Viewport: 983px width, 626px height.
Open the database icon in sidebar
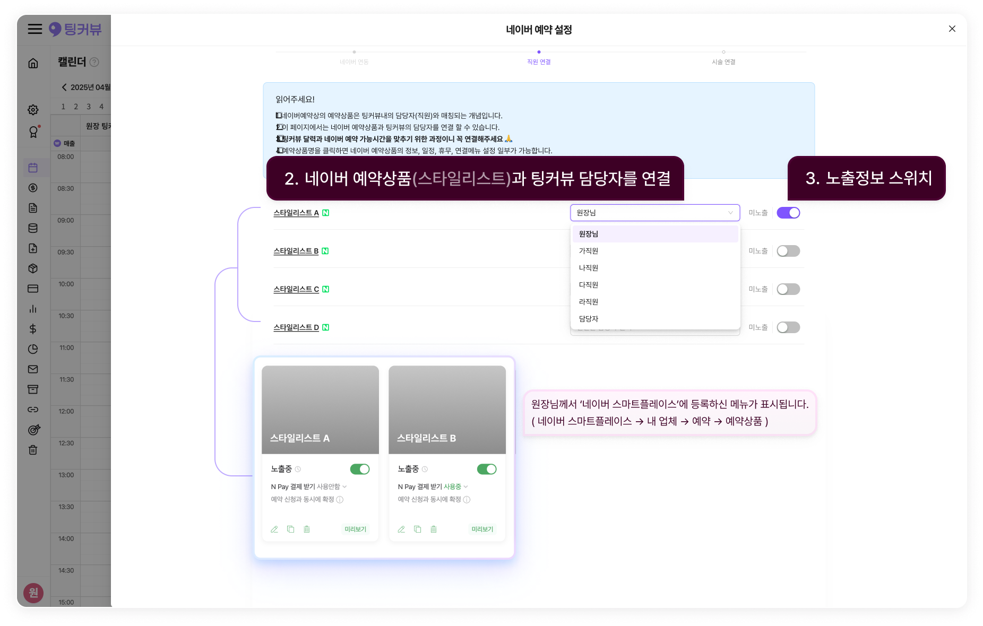(33, 228)
